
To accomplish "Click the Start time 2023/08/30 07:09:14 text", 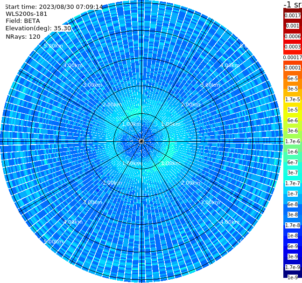I will point(54,7).
